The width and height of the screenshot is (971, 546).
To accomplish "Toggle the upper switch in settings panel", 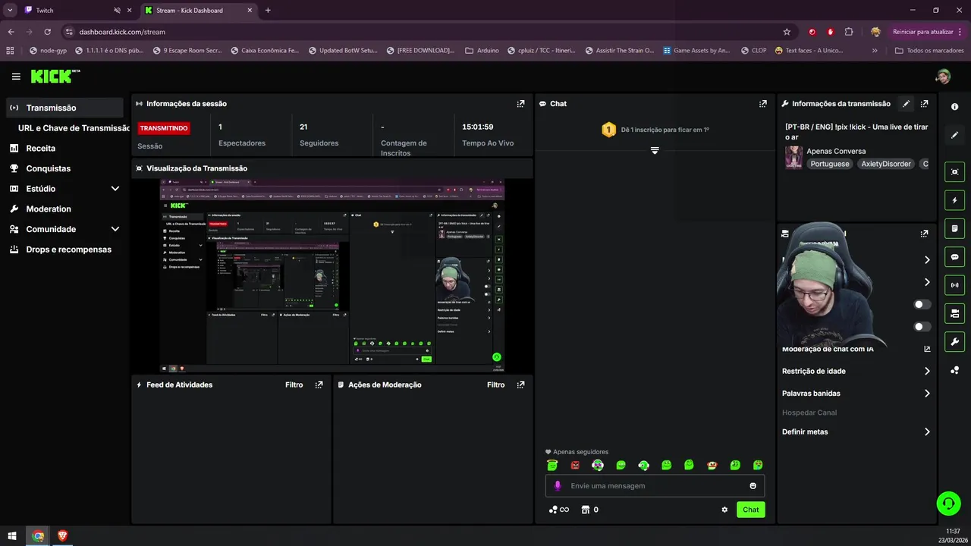I will click(x=922, y=304).
